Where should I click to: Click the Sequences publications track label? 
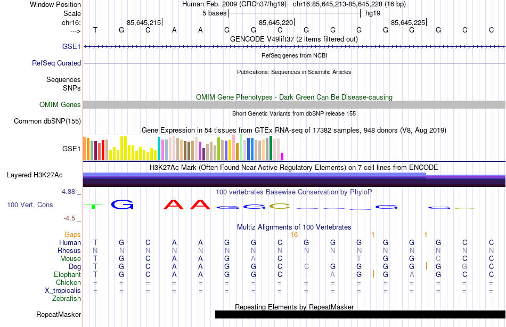tap(63, 79)
